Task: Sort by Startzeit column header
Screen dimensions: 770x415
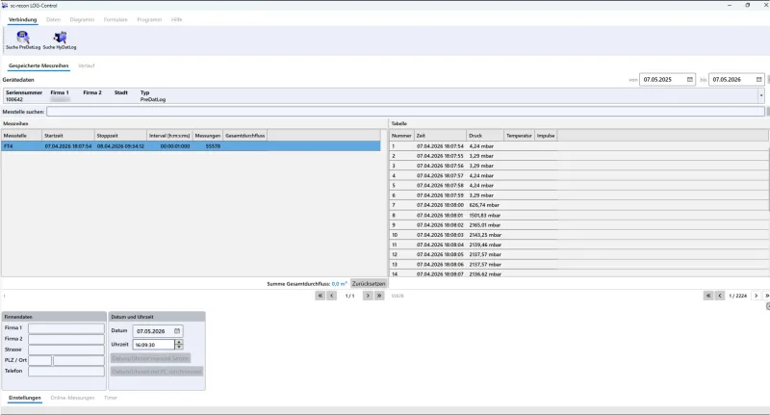Action: [68, 136]
